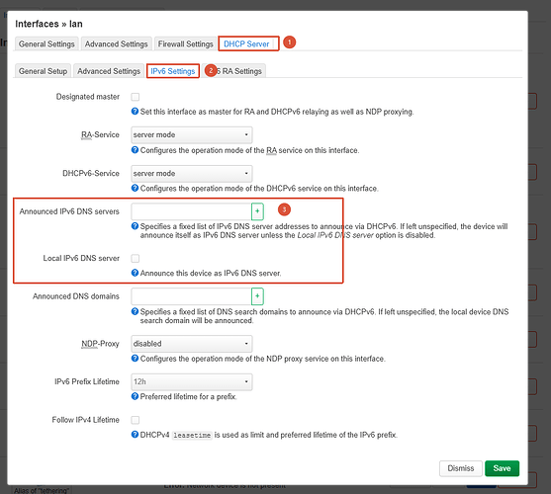Click help icon under NDP-Proxy dropdown
This screenshot has height=494, width=551.
click(x=135, y=359)
